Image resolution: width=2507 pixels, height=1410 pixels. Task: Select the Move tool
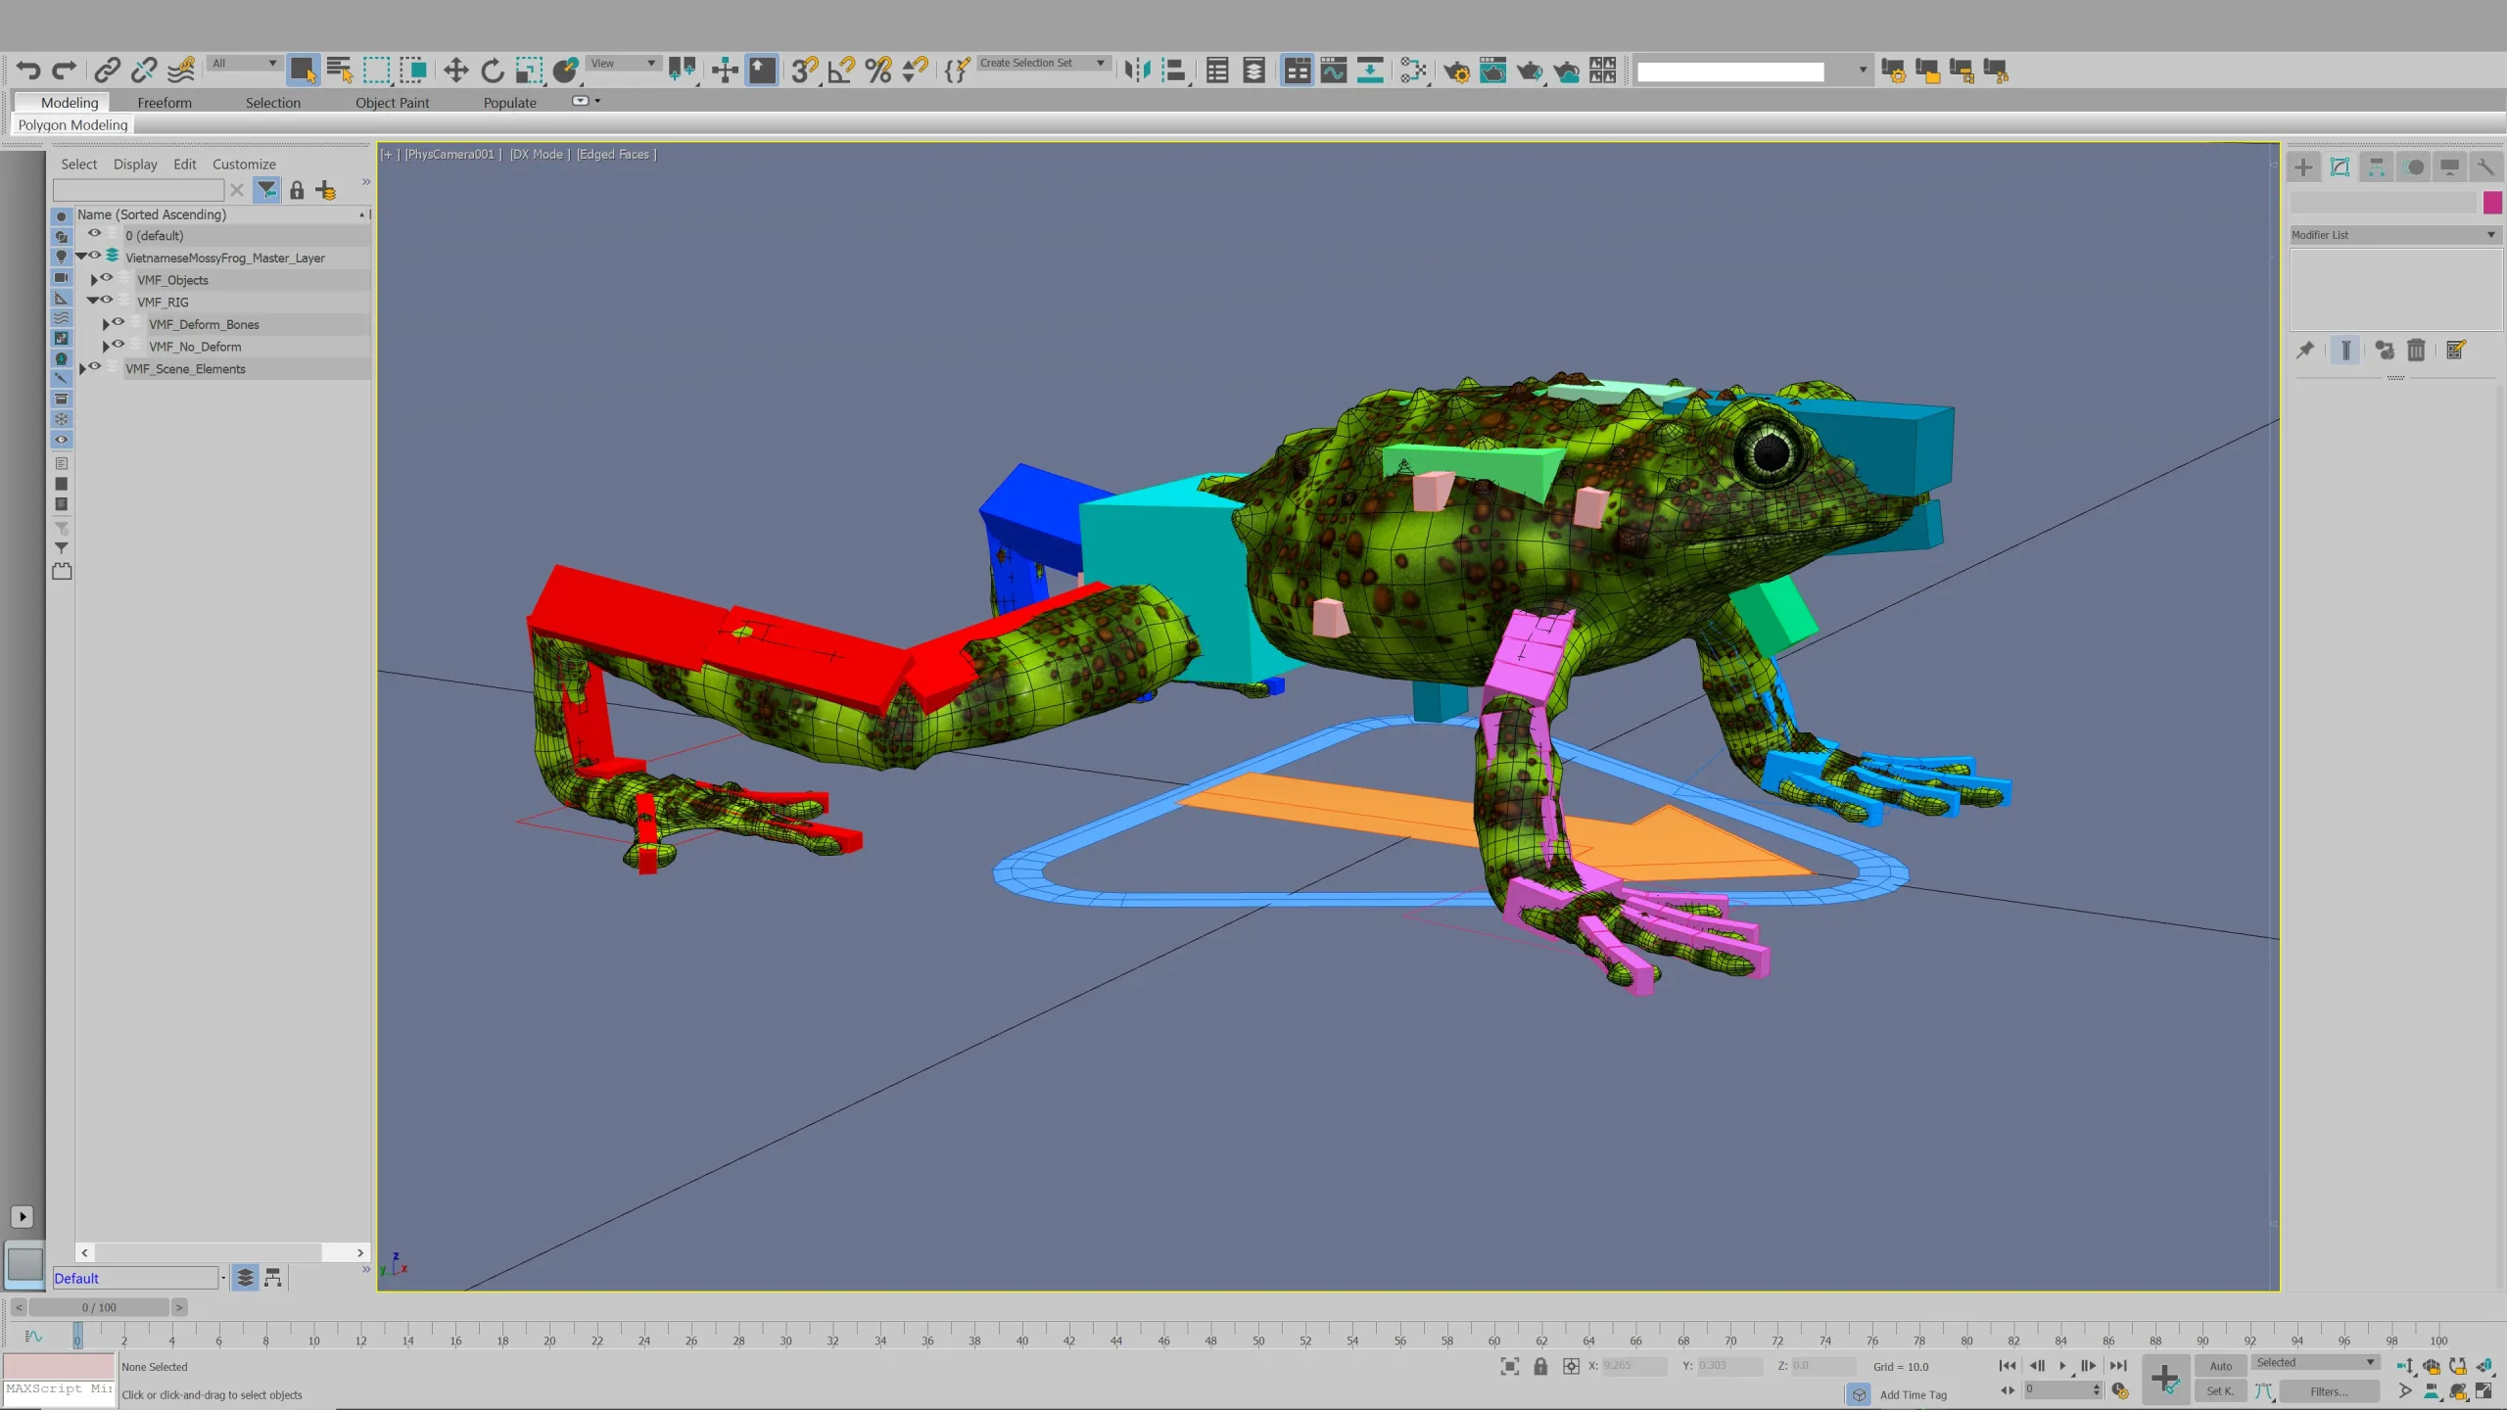[x=455, y=70]
